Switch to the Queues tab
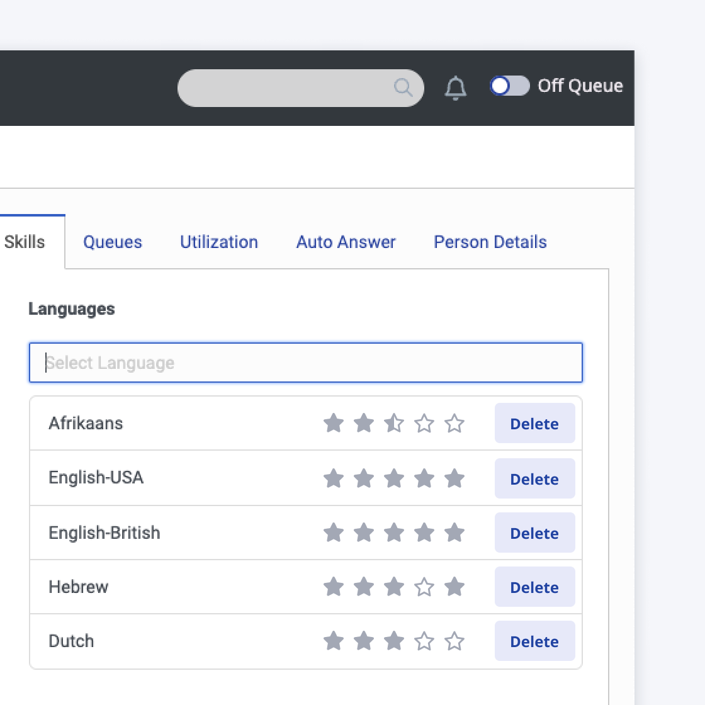Image resolution: width=705 pixels, height=705 pixels. coord(113,242)
